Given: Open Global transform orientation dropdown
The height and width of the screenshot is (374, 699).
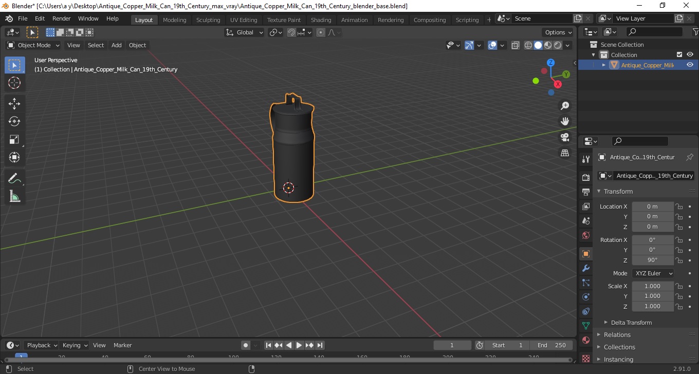Looking at the screenshot, I should (x=245, y=32).
